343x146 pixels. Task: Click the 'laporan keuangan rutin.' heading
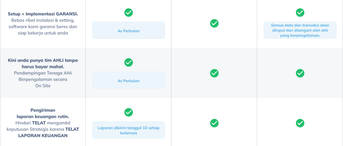(x=43, y=116)
